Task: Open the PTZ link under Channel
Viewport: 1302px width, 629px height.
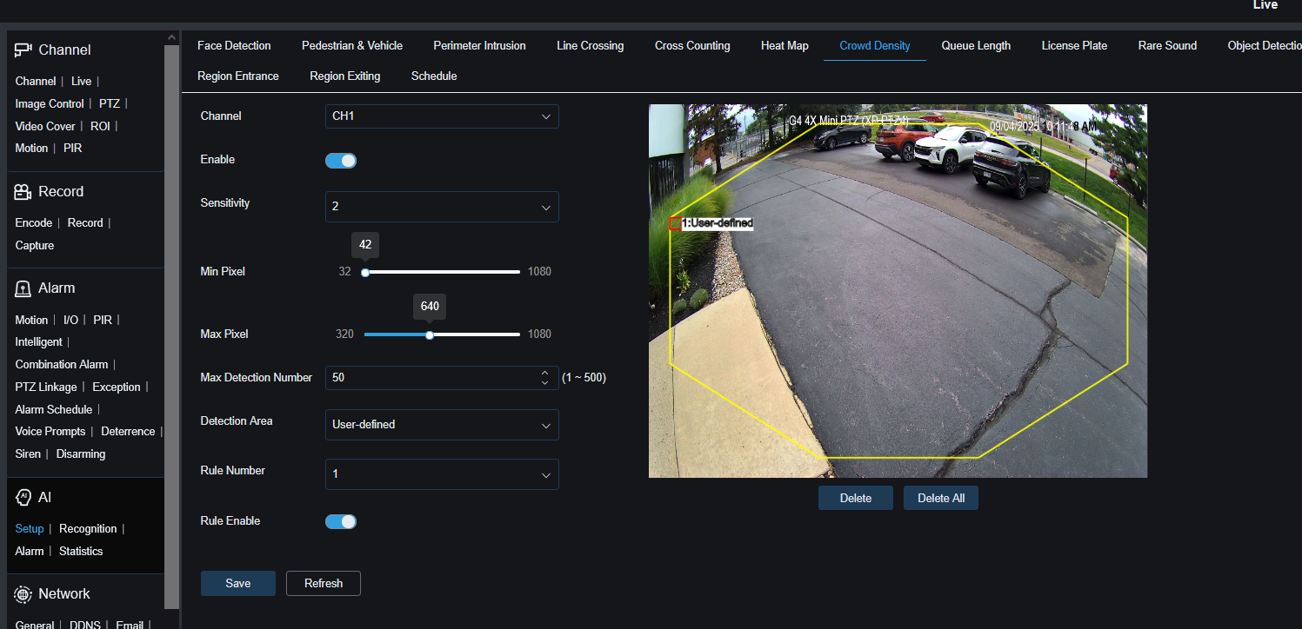Action: (110, 104)
